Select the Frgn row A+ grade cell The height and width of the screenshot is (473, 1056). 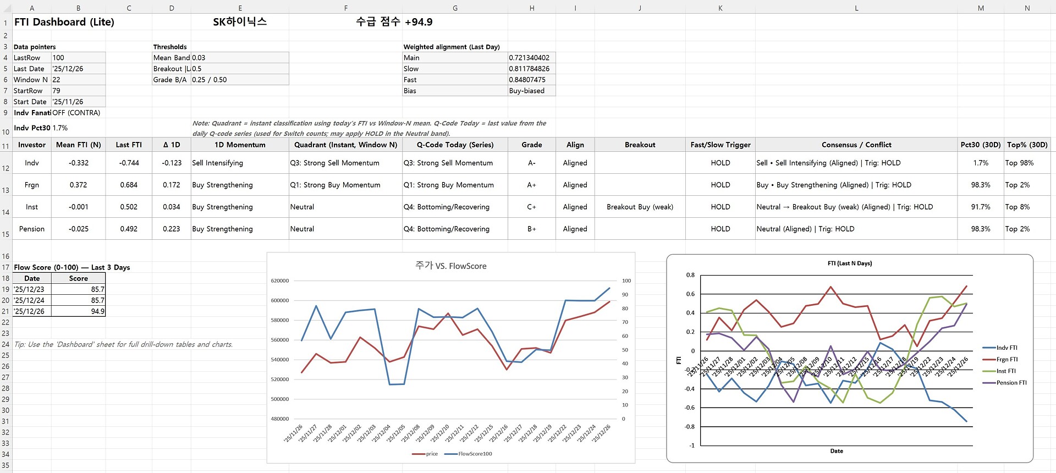(531, 185)
